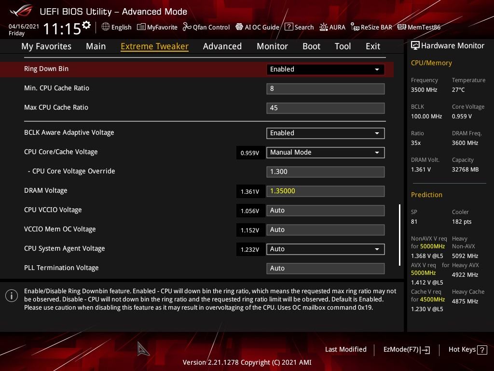Open the Hot Keys question icon
Image resolution: width=494 pixels, height=371 pixels.
click(x=482, y=350)
